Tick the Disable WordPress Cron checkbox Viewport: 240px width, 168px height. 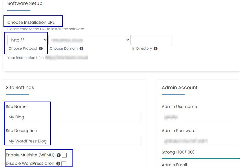64,164
